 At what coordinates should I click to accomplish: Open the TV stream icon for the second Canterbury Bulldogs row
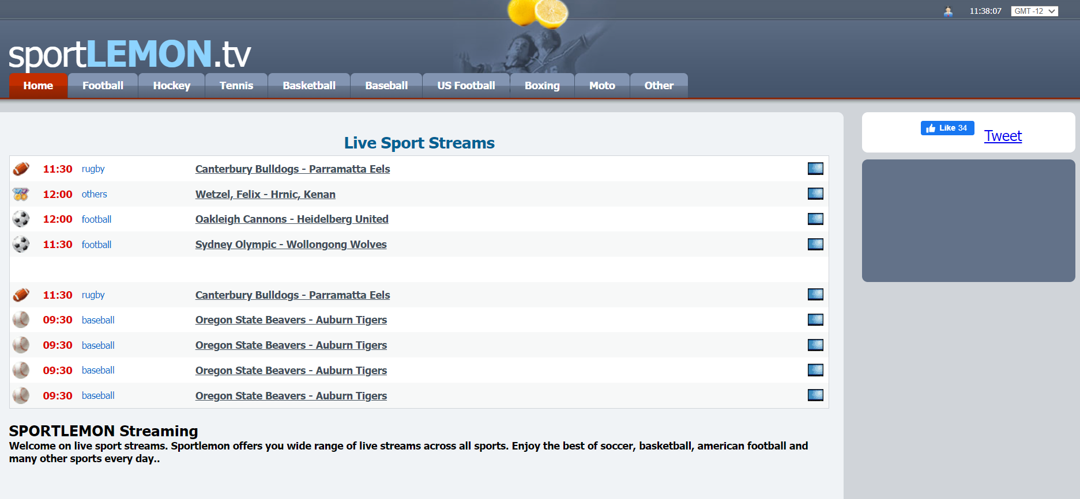tap(815, 295)
